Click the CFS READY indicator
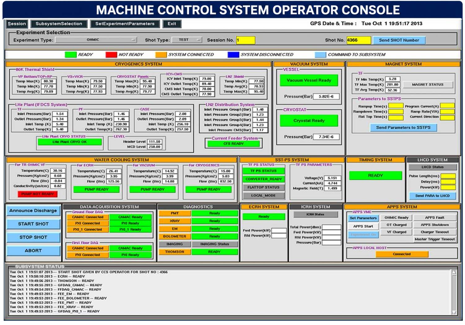Image resolution: width=465 pixels, height=325 pixels. pyautogui.click(x=233, y=144)
